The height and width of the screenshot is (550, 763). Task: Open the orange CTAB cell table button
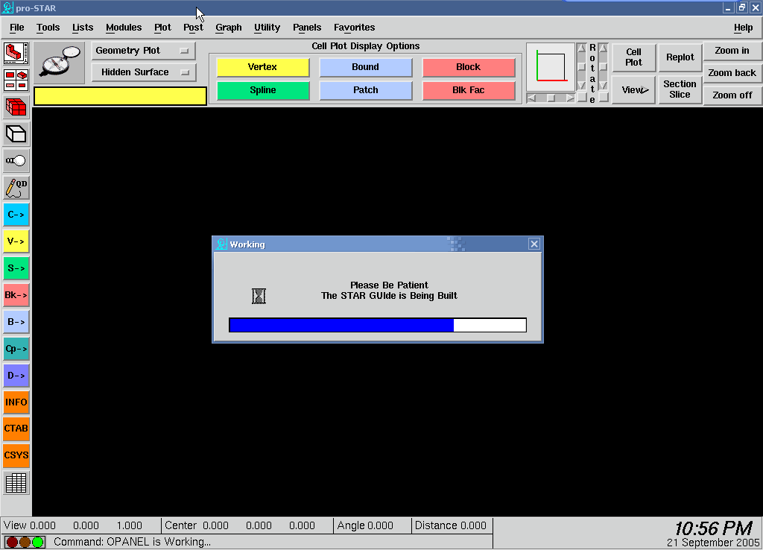16,429
